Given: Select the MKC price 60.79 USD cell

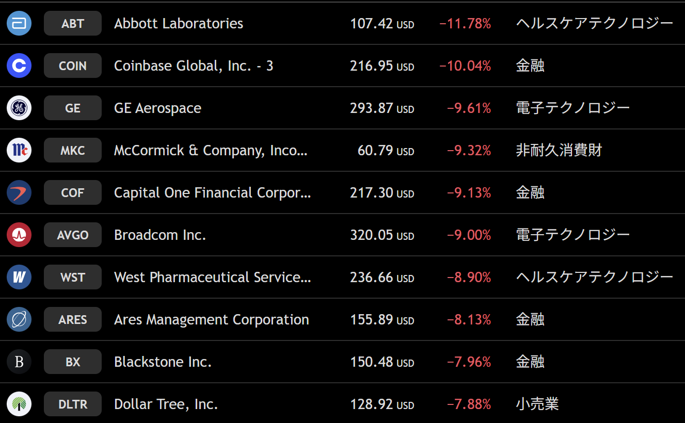Looking at the screenshot, I should (x=386, y=151).
